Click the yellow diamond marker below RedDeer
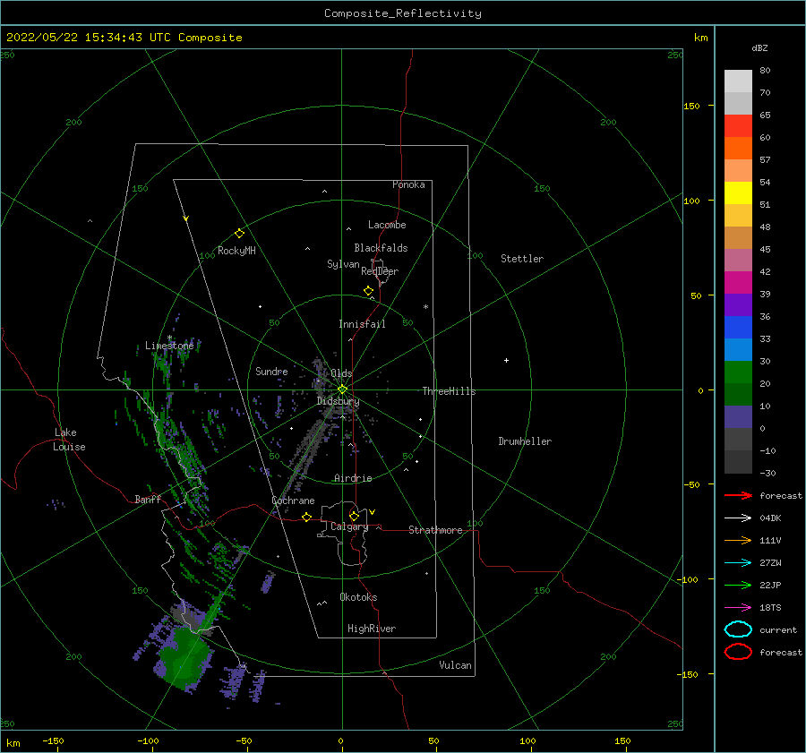The width and height of the screenshot is (806, 753). [x=369, y=291]
